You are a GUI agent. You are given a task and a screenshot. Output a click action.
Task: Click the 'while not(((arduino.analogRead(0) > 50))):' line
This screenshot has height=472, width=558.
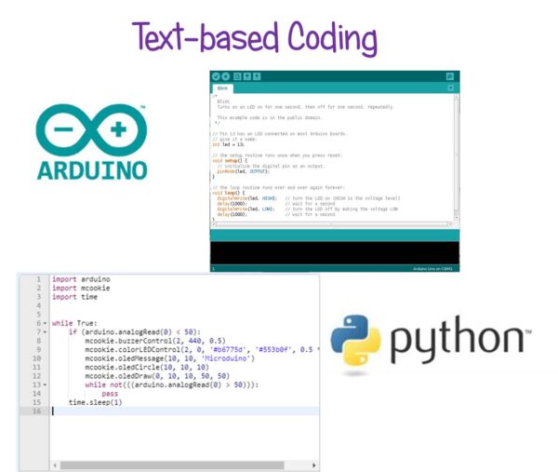172,384
